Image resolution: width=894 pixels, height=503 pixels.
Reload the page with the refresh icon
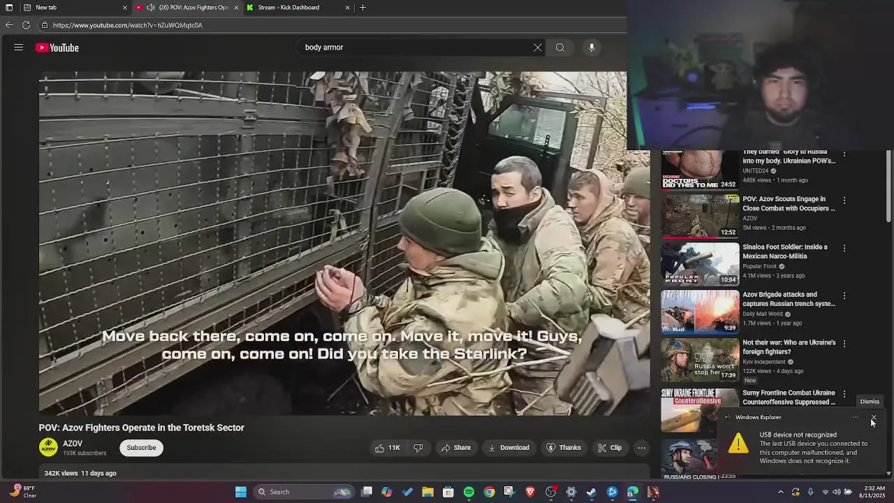26,25
